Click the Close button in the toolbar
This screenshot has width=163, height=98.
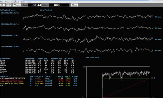click(74, 5)
